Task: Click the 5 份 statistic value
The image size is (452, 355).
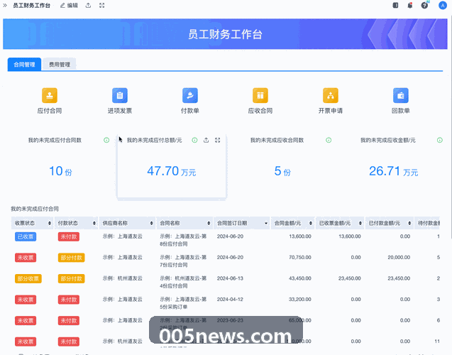Action: 282,171
